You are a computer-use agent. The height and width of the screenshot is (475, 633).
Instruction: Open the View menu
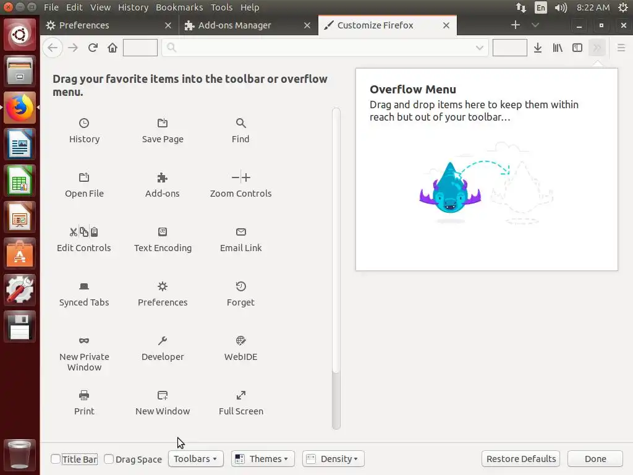click(x=100, y=7)
